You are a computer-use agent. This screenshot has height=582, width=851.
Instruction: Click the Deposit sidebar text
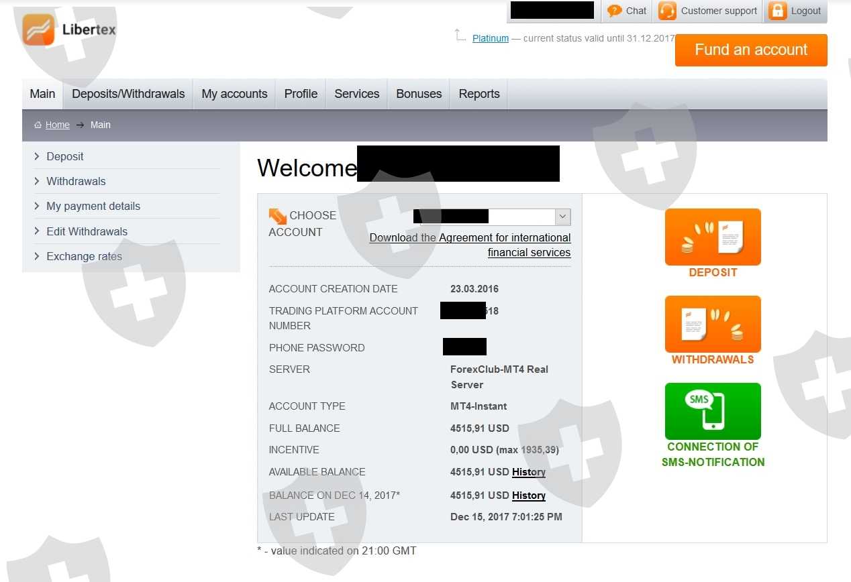click(65, 156)
